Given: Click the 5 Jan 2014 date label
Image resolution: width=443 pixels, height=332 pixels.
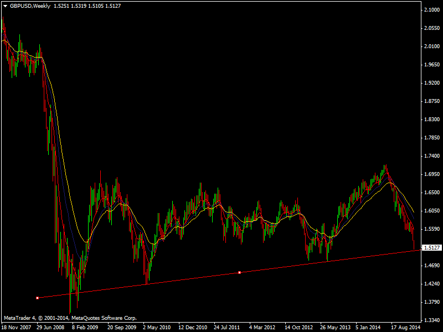Looking at the screenshot, I should point(368,328).
